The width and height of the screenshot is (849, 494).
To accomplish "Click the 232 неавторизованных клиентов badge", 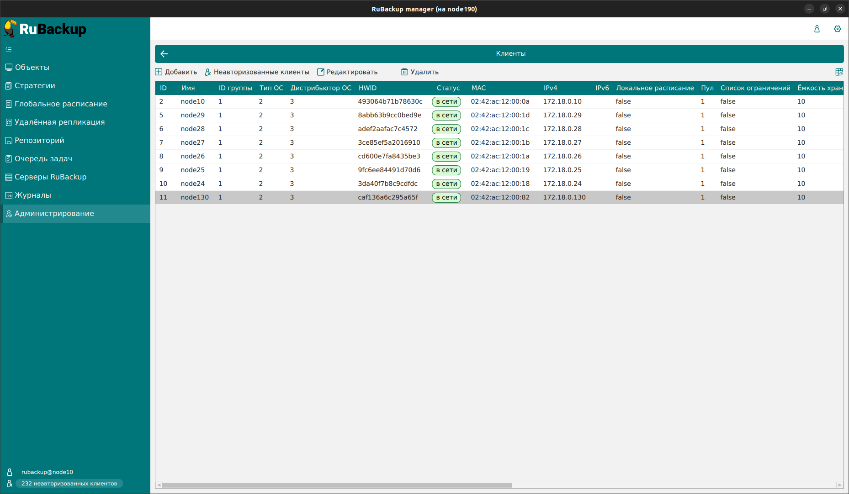I will point(69,483).
